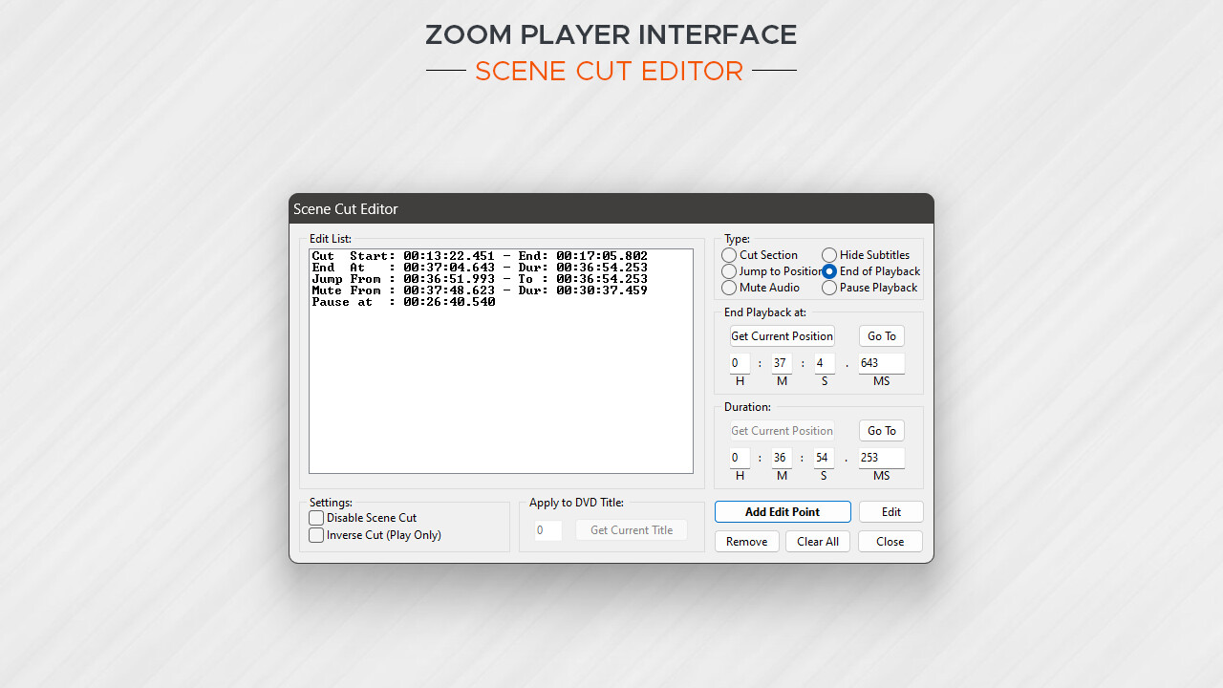Select the Cut Section type

[x=729, y=255]
